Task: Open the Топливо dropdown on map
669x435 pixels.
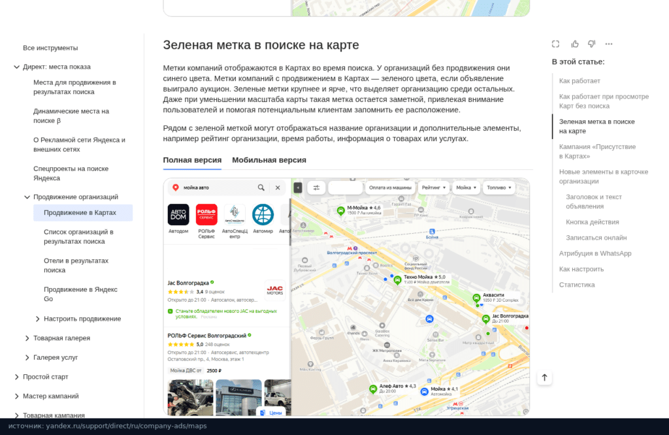Action: point(498,187)
